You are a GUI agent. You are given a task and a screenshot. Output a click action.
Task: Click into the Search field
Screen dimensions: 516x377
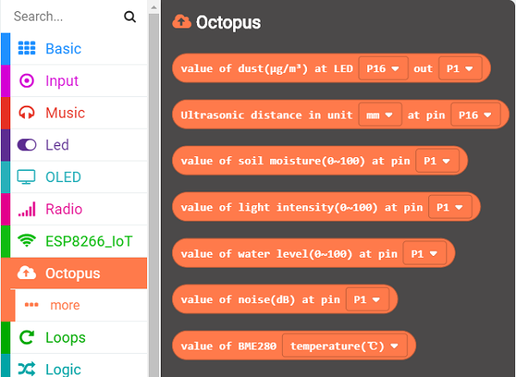coord(66,16)
